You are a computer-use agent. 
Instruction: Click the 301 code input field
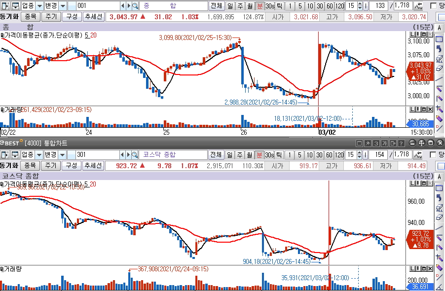click(x=97, y=154)
